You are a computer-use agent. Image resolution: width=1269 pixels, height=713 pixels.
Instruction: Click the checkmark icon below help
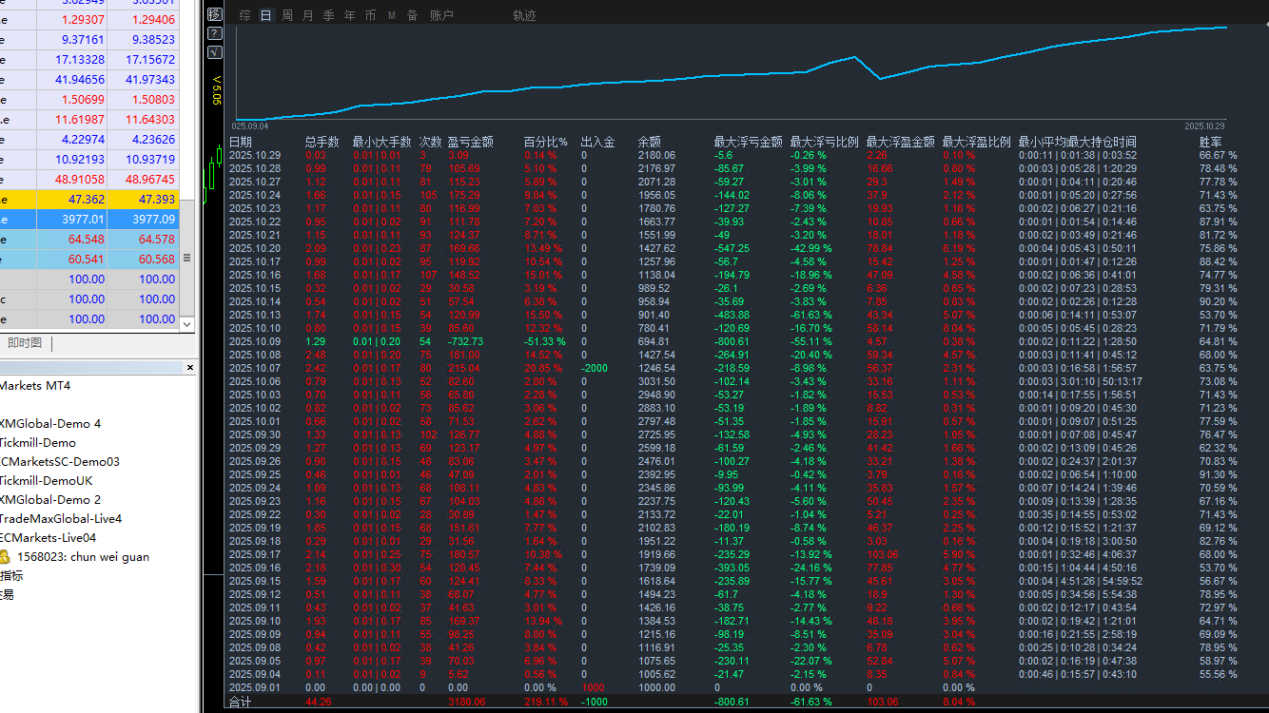pos(214,51)
